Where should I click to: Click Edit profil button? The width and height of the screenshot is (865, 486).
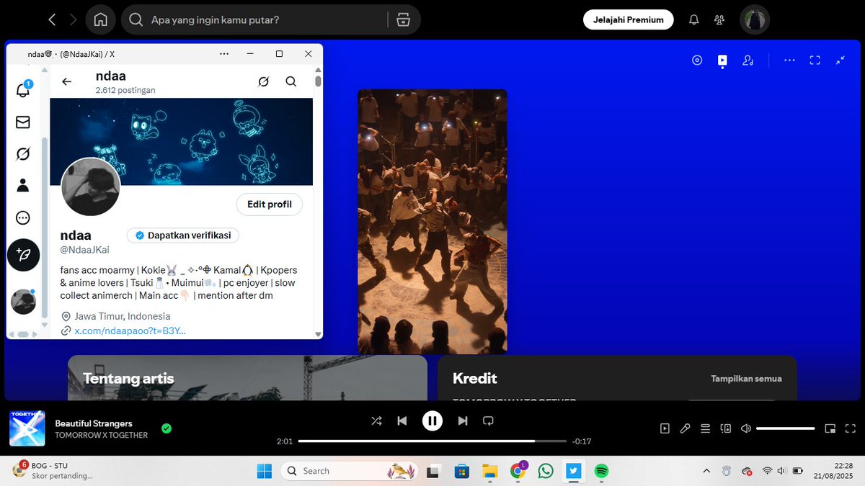point(270,204)
